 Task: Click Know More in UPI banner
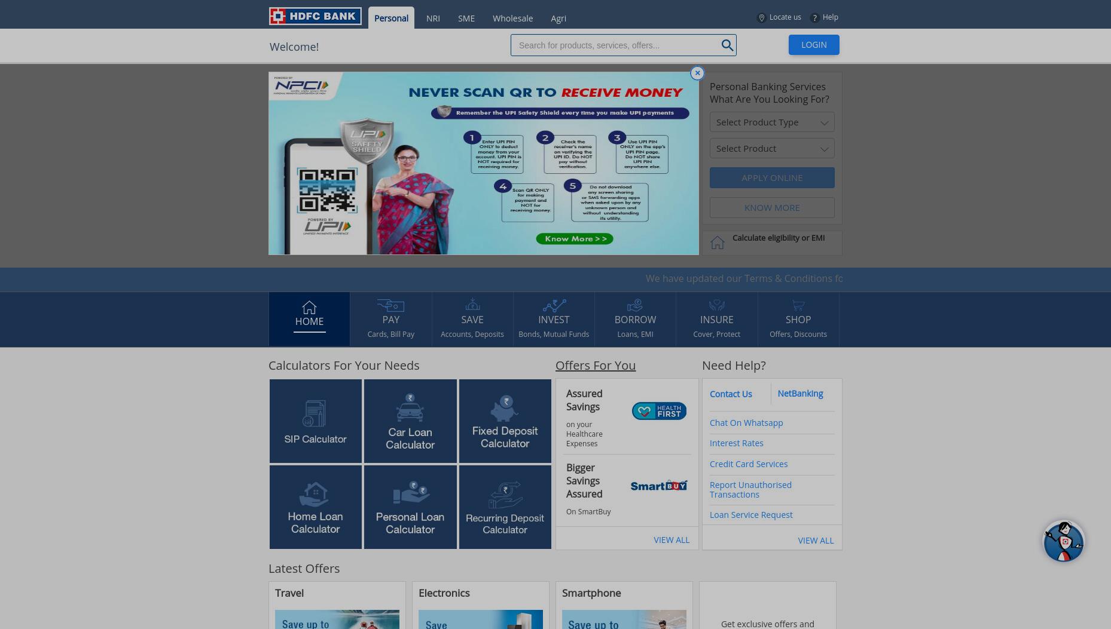click(x=575, y=239)
